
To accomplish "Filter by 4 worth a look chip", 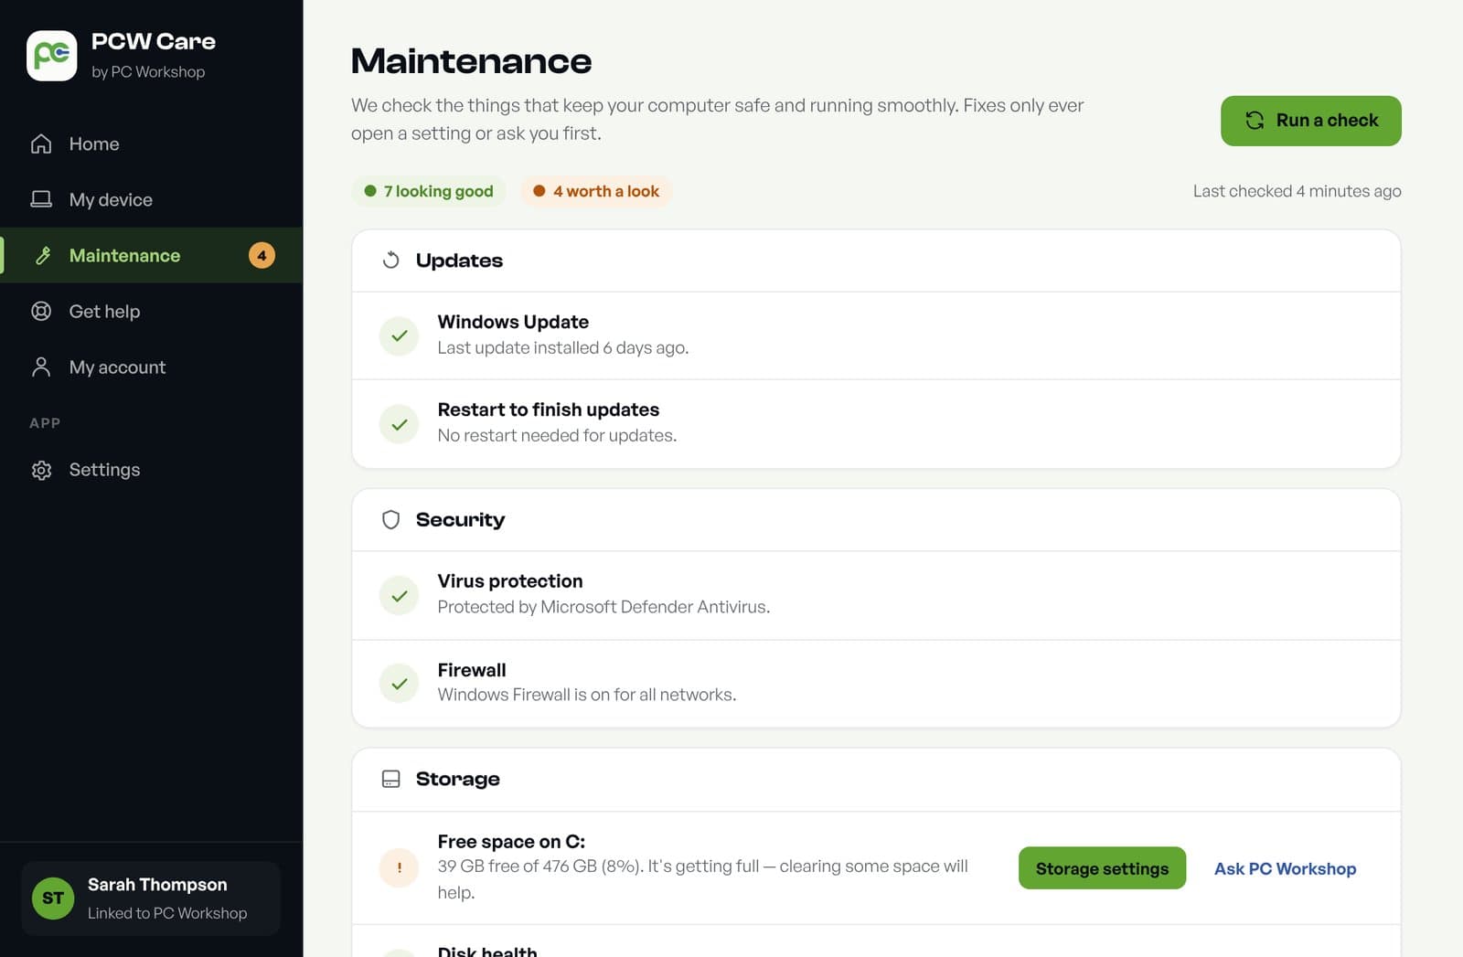I will (596, 191).
